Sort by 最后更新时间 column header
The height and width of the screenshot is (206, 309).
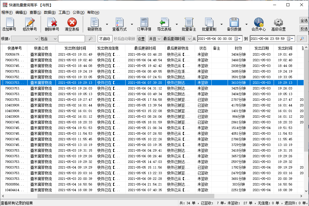coord(145,48)
